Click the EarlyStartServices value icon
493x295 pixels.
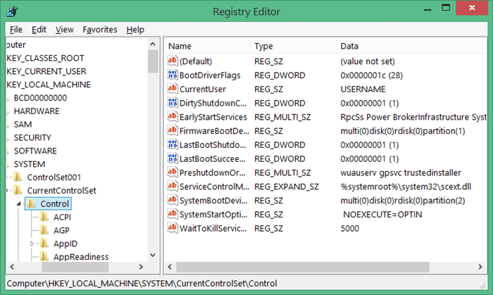(x=173, y=117)
